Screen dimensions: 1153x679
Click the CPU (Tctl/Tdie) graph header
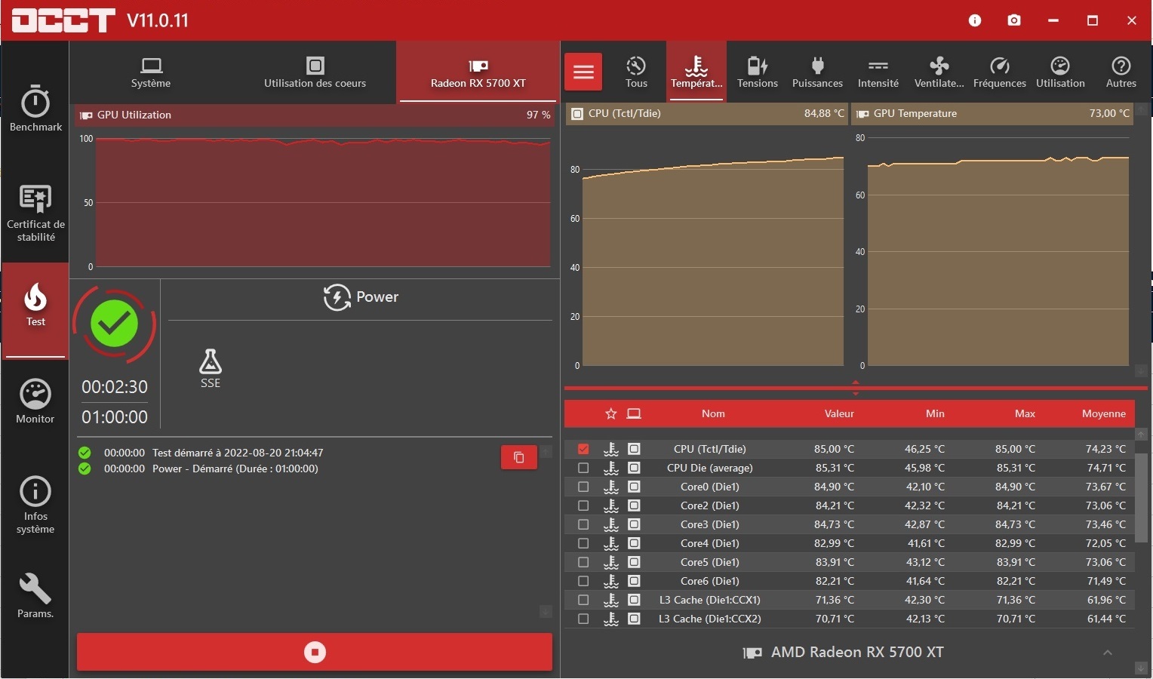point(707,113)
